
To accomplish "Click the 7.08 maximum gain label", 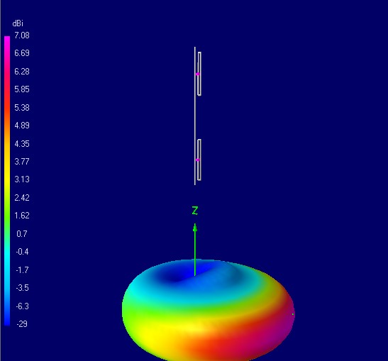I will [22, 35].
